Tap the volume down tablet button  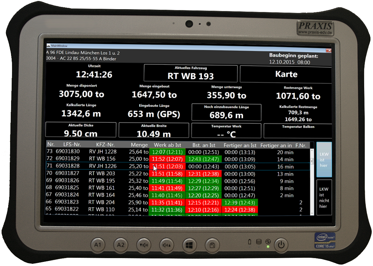click(x=144, y=245)
